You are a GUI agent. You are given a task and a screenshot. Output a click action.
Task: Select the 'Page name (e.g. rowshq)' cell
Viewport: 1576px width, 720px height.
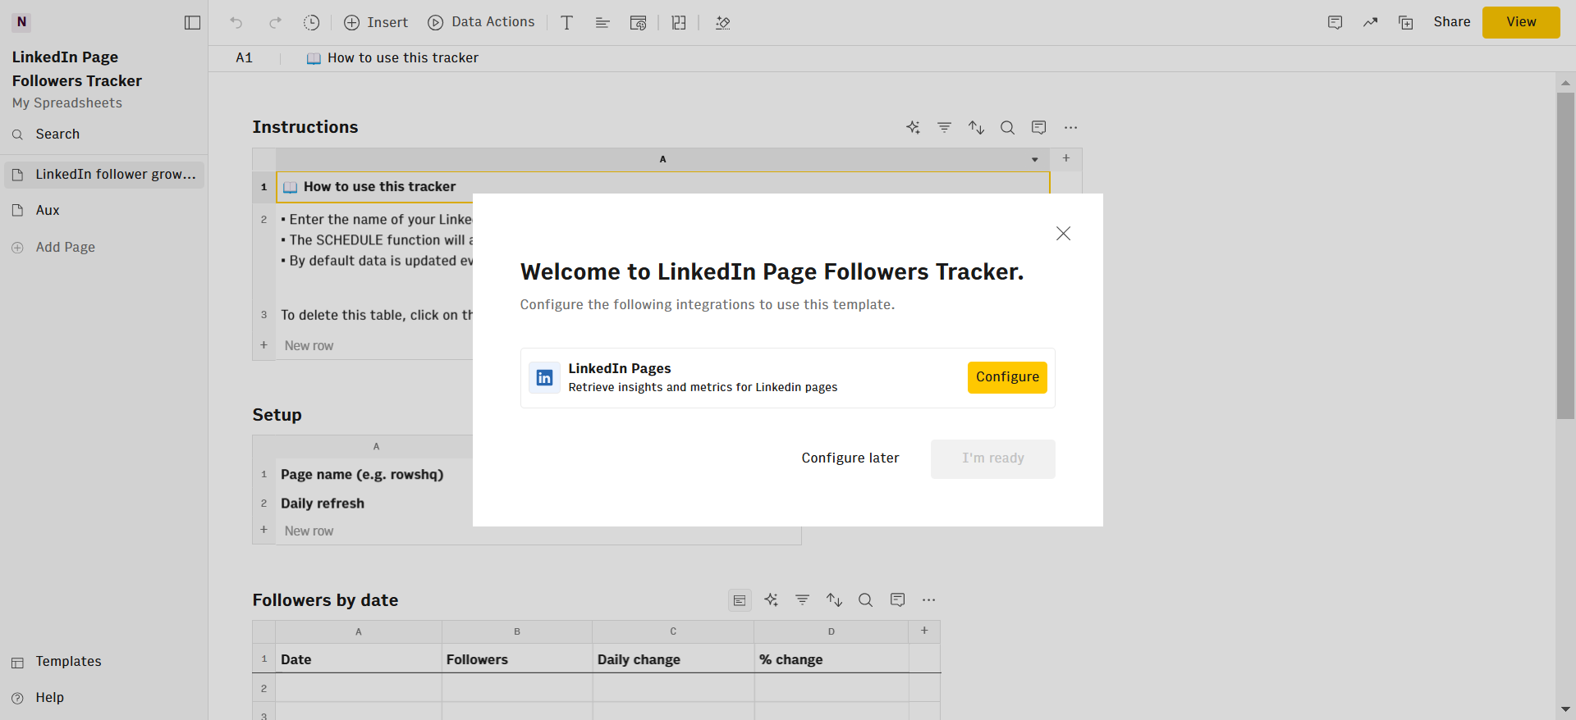coord(374,475)
